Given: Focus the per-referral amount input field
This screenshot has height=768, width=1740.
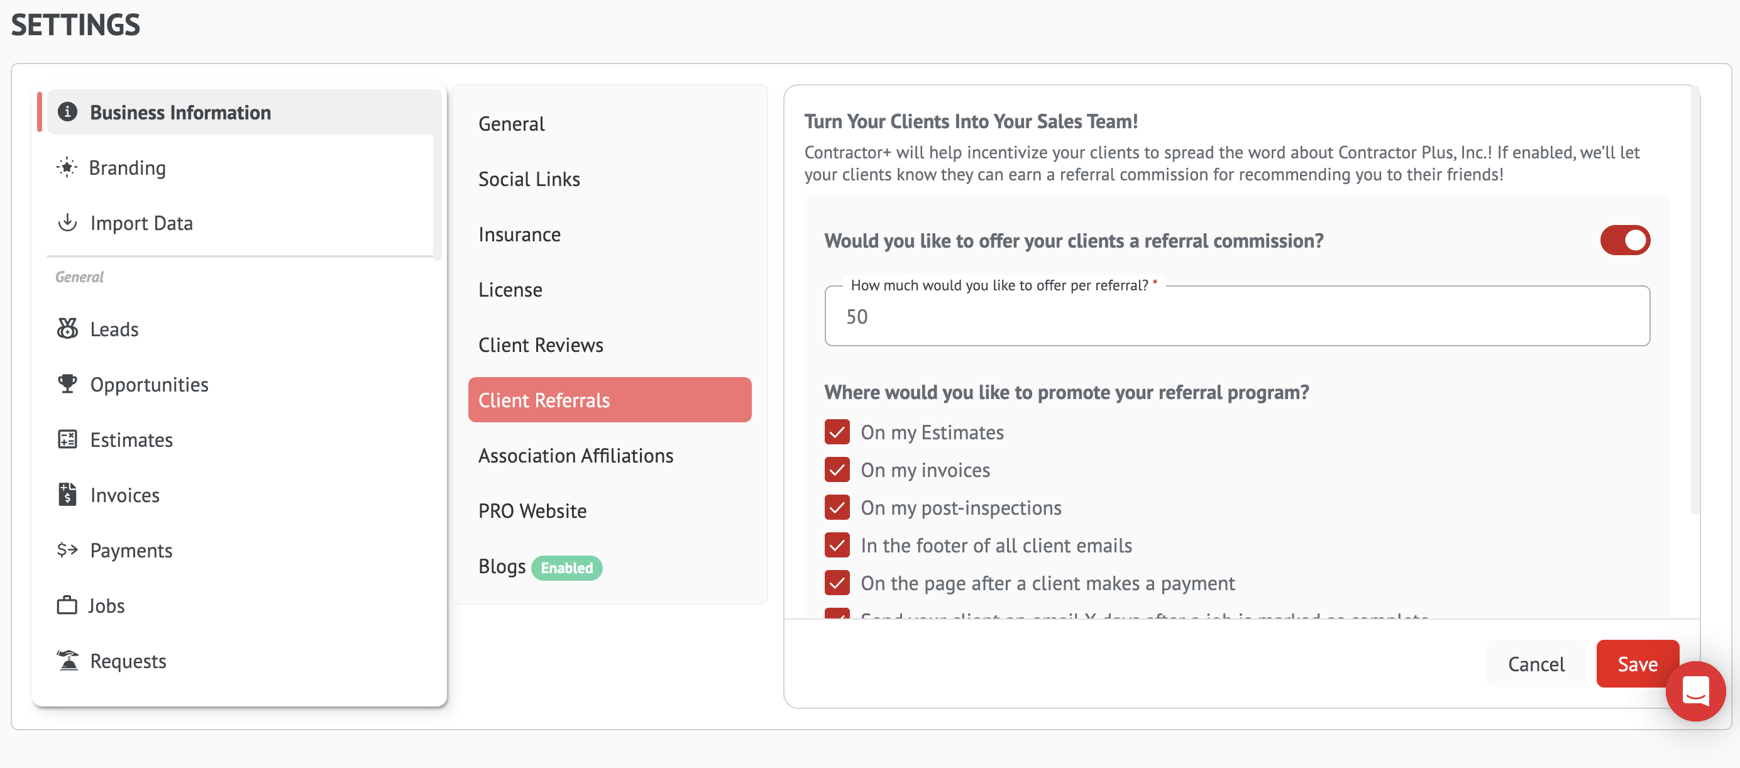Looking at the screenshot, I should pos(1236,317).
